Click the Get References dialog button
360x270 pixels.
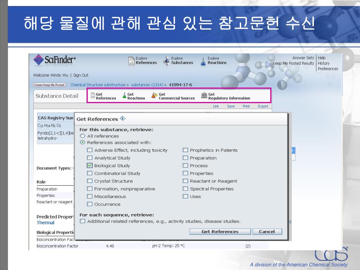(x=220, y=232)
